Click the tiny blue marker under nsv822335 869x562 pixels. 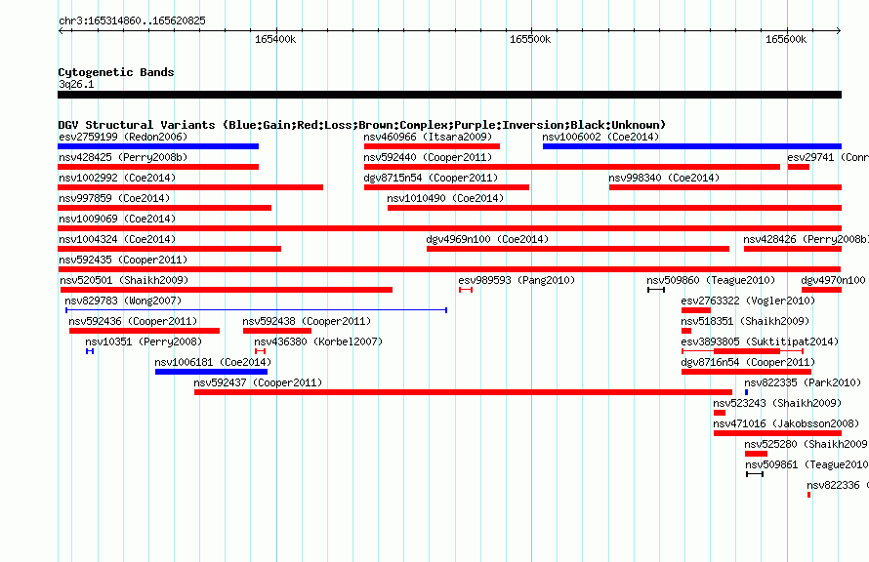747,392
